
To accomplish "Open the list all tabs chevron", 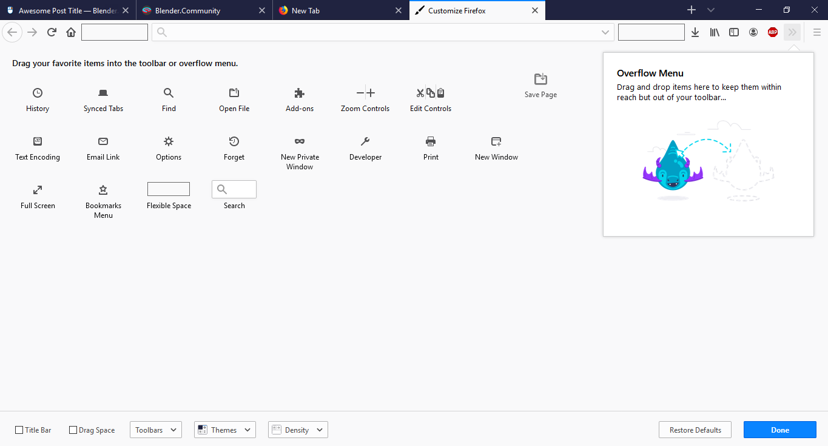I will [711, 10].
